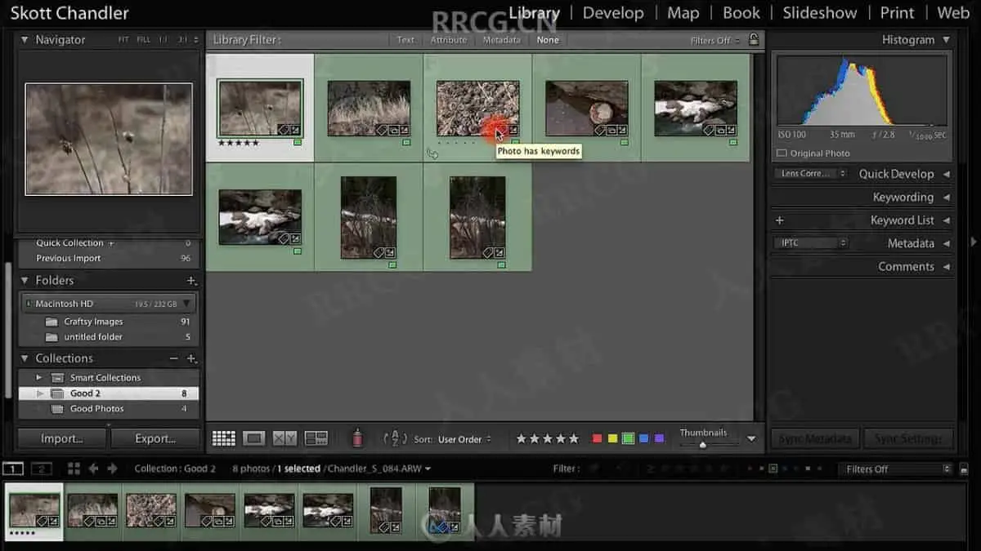This screenshot has width=981, height=551.
Task: Open the Sort User Order dropdown
Action: (x=464, y=439)
